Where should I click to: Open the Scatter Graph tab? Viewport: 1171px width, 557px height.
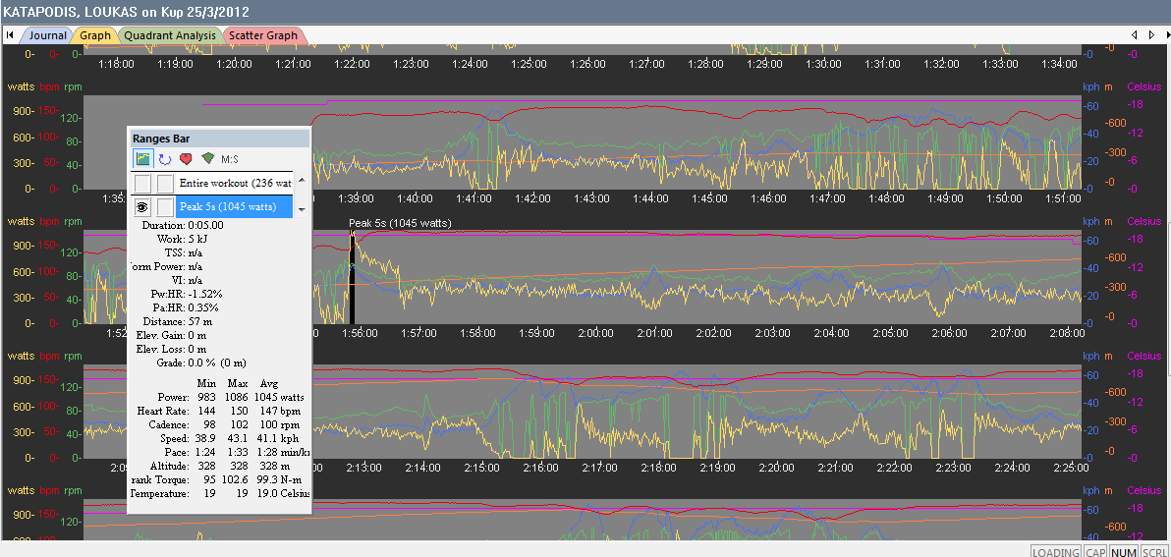(x=262, y=35)
